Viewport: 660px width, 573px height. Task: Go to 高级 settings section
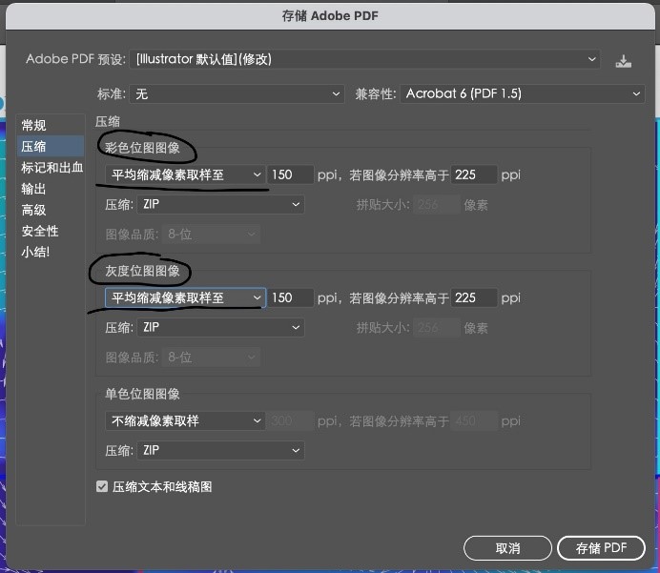(34, 210)
